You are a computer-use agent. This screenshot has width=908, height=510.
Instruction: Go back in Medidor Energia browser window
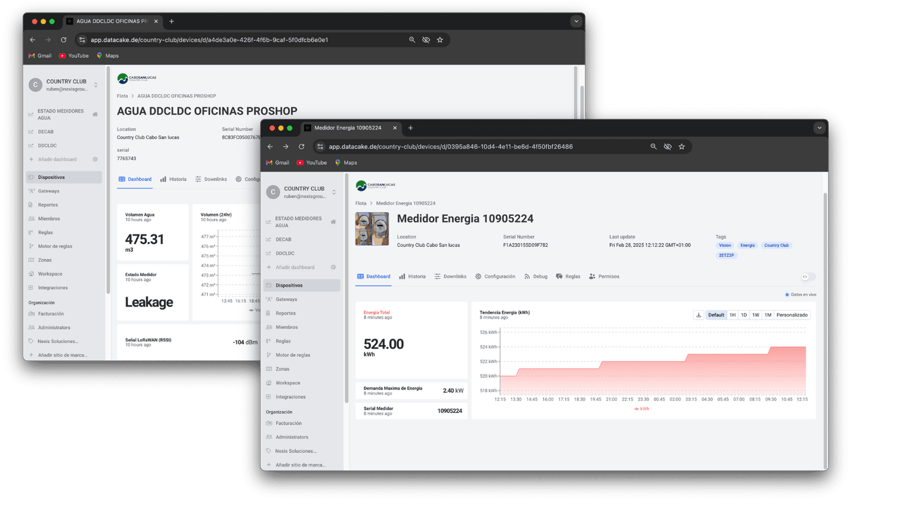pos(270,147)
